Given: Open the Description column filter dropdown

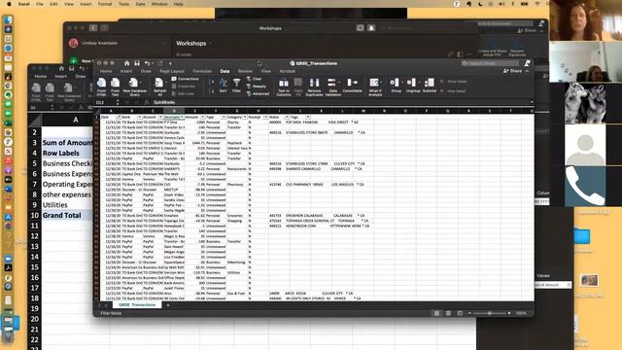Looking at the screenshot, I should pyautogui.click(x=182, y=117).
